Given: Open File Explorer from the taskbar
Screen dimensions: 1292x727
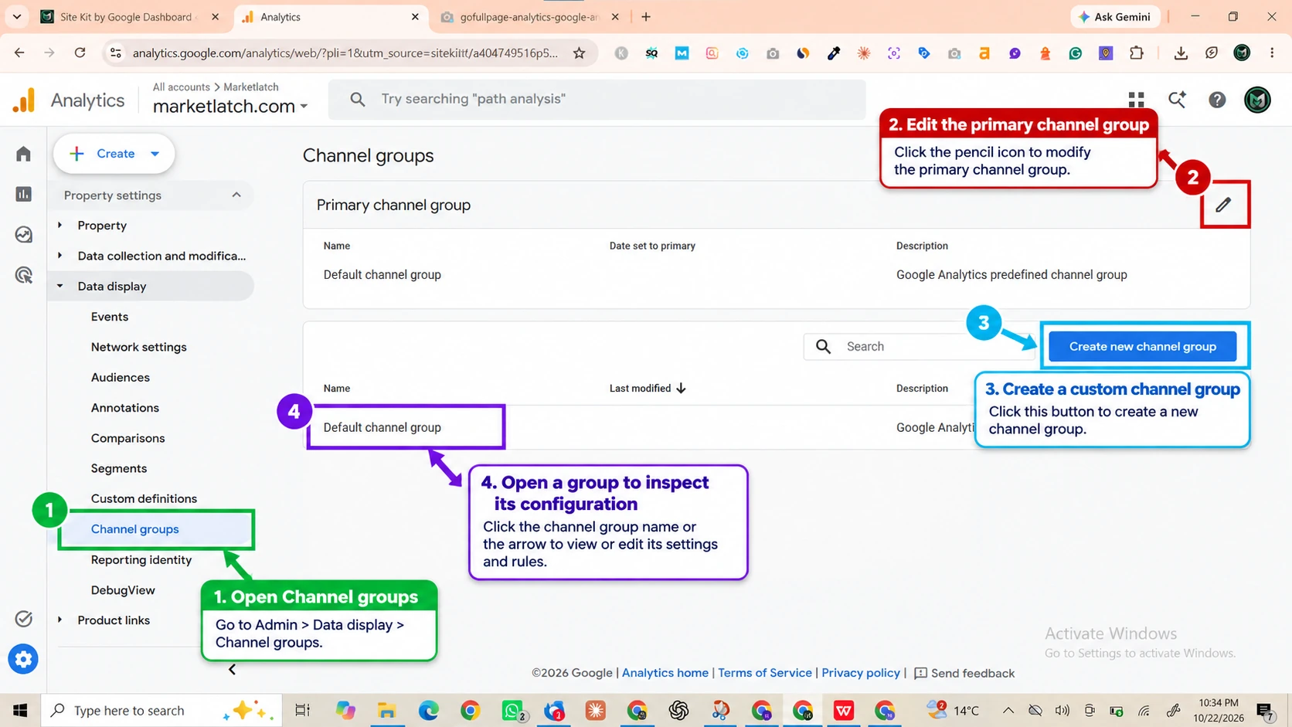Looking at the screenshot, I should pyautogui.click(x=386, y=710).
